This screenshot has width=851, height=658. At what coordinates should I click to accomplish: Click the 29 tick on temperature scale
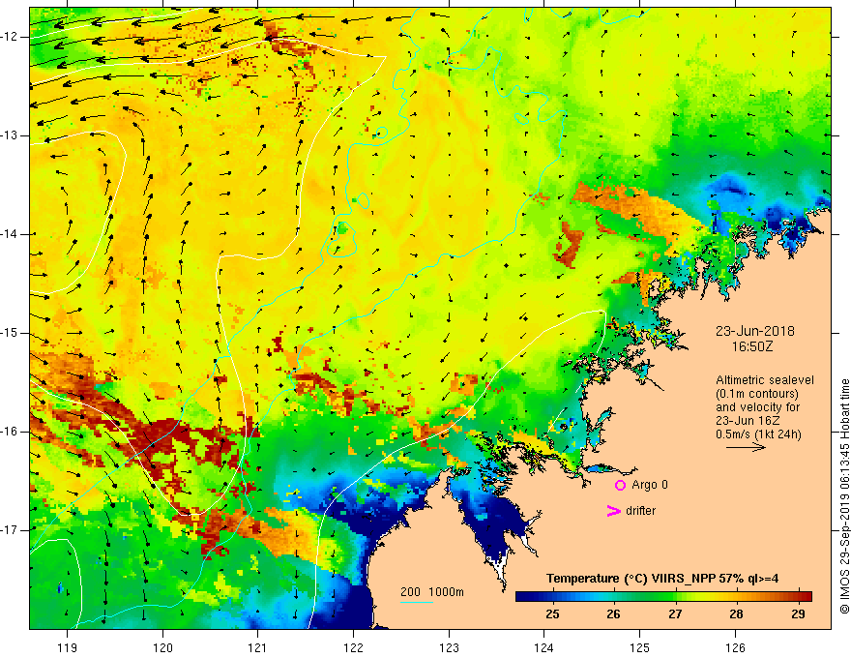tap(797, 614)
